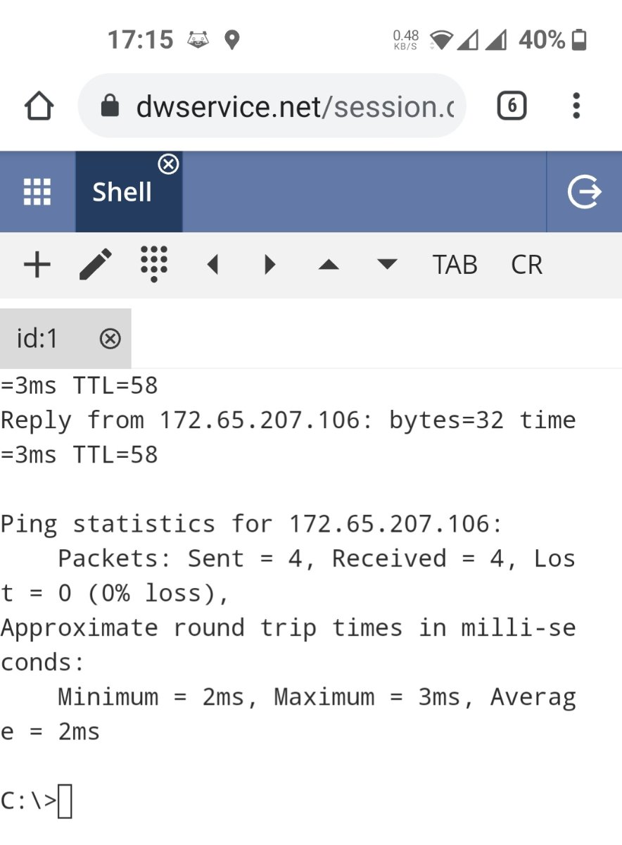Close the Shell application tab
Screen dimensions: 622x845
pyautogui.click(x=168, y=165)
